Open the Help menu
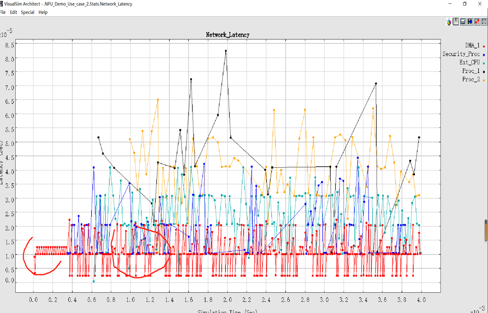Image resolution: width=488 pixels, height=313 pixels. 43,12
